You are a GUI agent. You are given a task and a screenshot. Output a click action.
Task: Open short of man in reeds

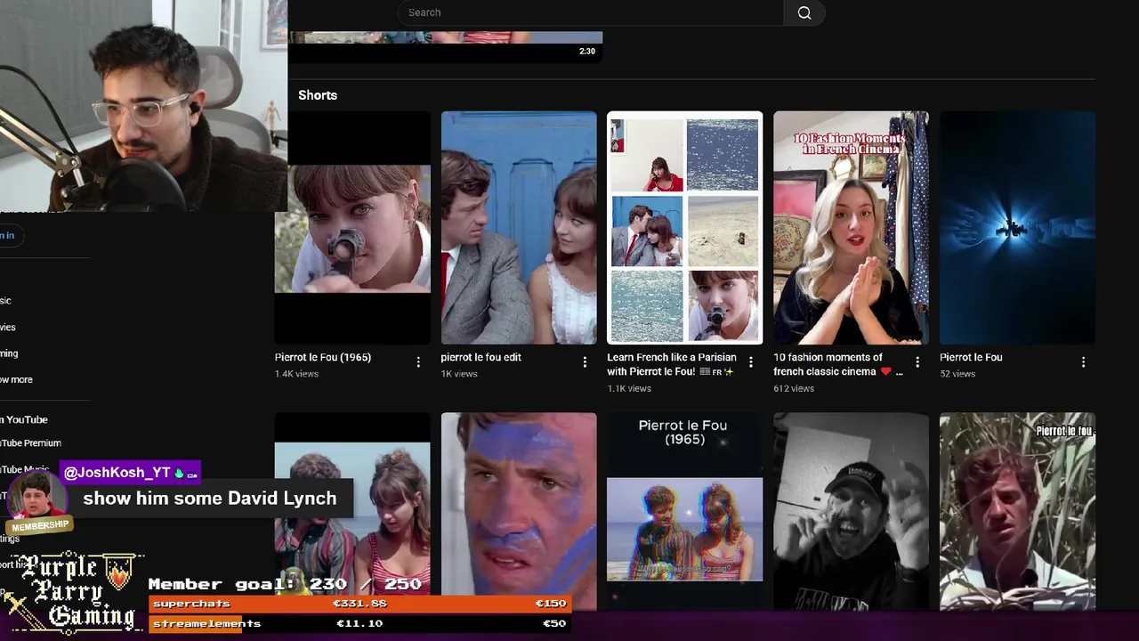pyautogui.click(x=1017, y=512)
